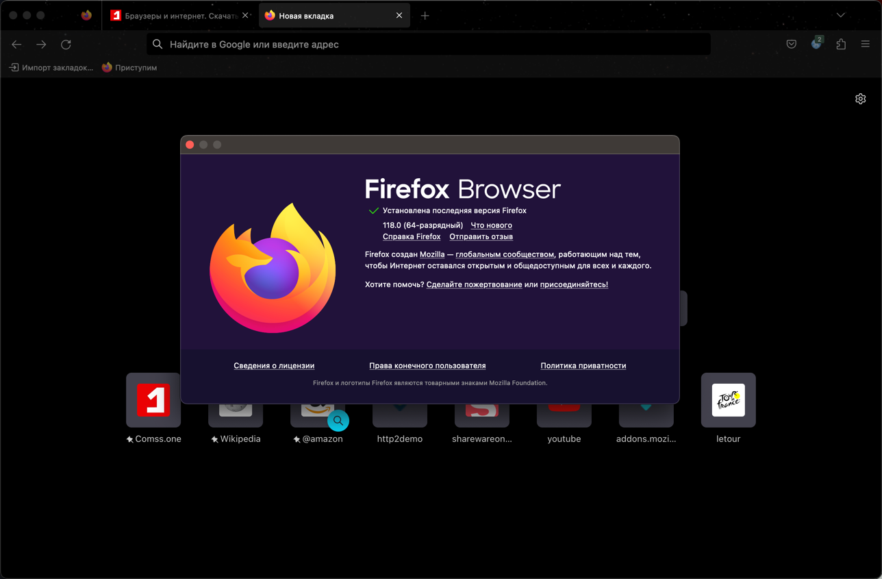The width and height of the screenshot is (882, 579).
Task: Open the Firefox application hamburger menu
Action: [866, 45]
